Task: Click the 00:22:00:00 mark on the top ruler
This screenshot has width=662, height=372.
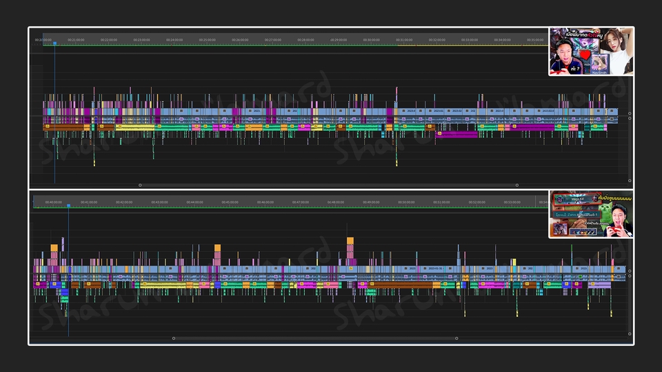Action: click(109, 40)
